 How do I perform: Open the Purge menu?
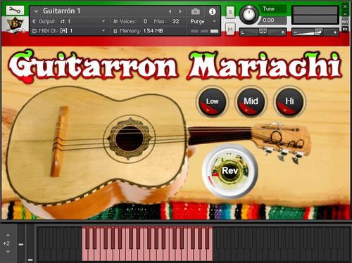tap(203, 21)
